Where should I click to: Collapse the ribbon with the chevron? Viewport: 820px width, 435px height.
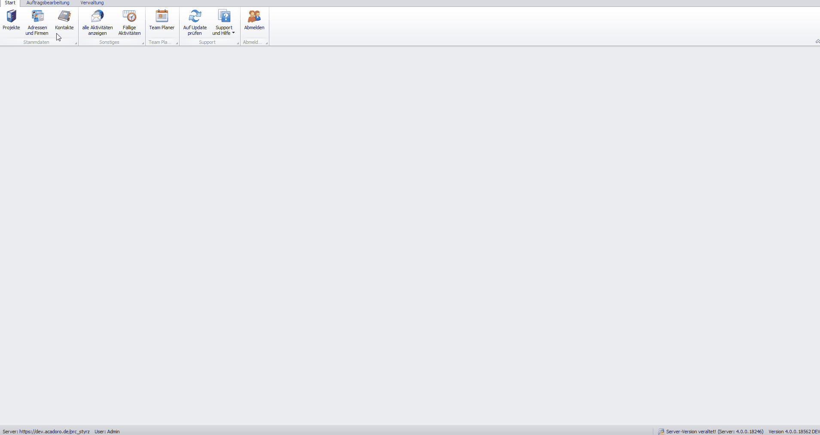pyautogui.click(x=817, y=42)
